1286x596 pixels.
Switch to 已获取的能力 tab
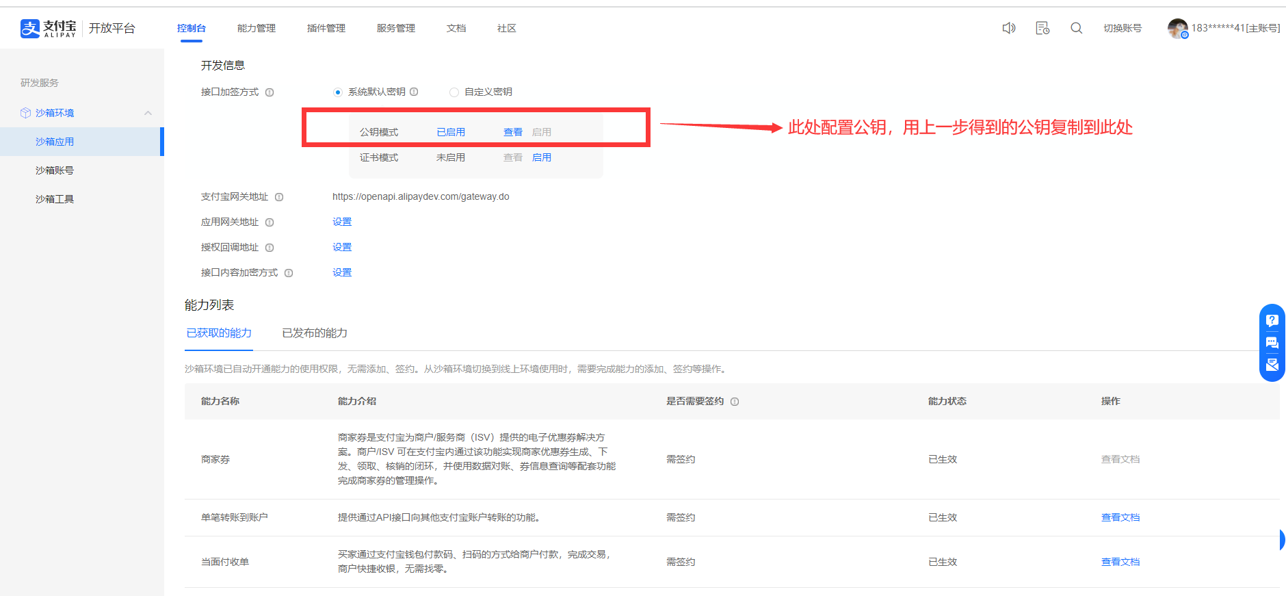pos(219,333)
